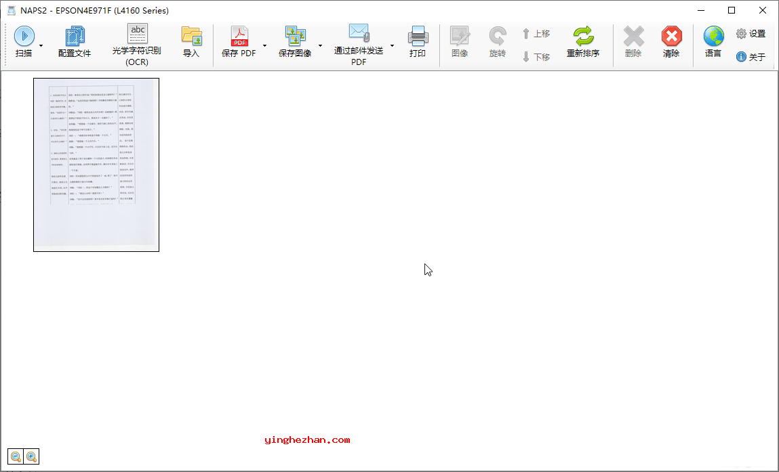Screen dimensions: 779x472
Task: Click the Reorder (重新排序) green arrows icon
Action: 583,37
